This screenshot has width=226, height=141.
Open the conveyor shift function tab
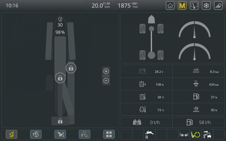point(36,134)
